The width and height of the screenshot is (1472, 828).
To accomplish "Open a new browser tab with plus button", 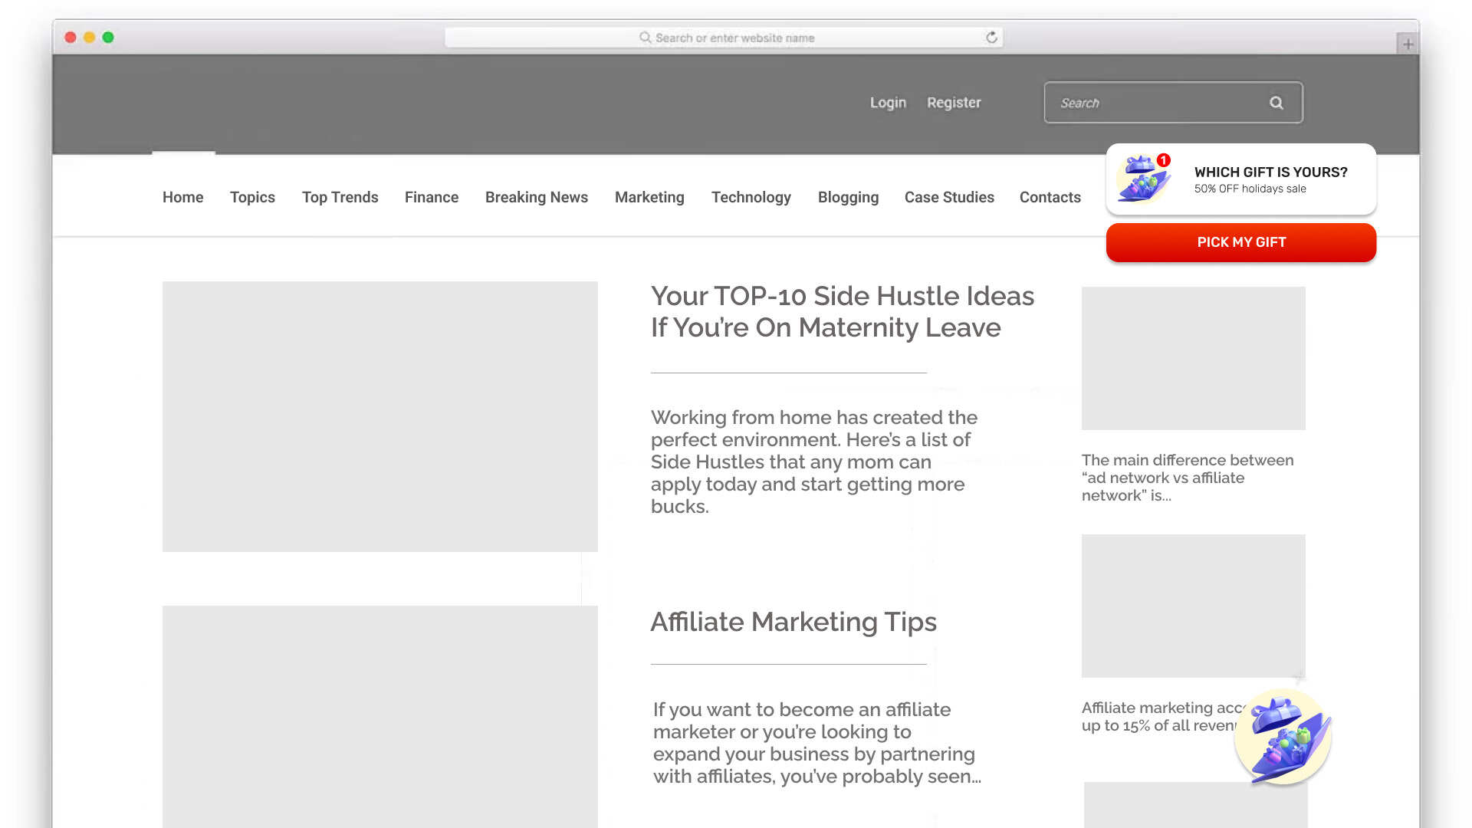I will click(1408, 44).
